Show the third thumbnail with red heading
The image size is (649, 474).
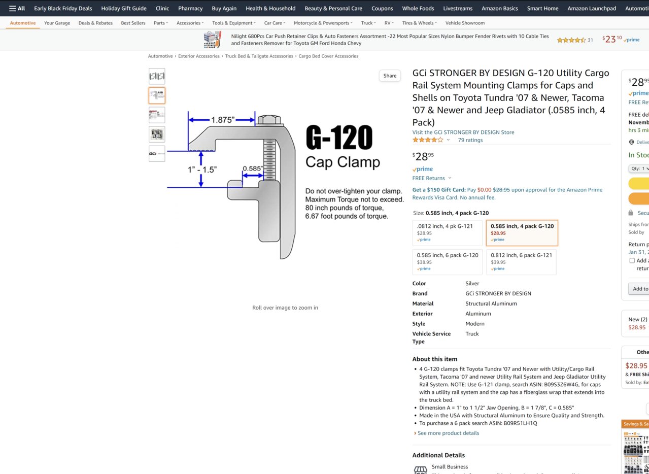[x=157, y=115]
